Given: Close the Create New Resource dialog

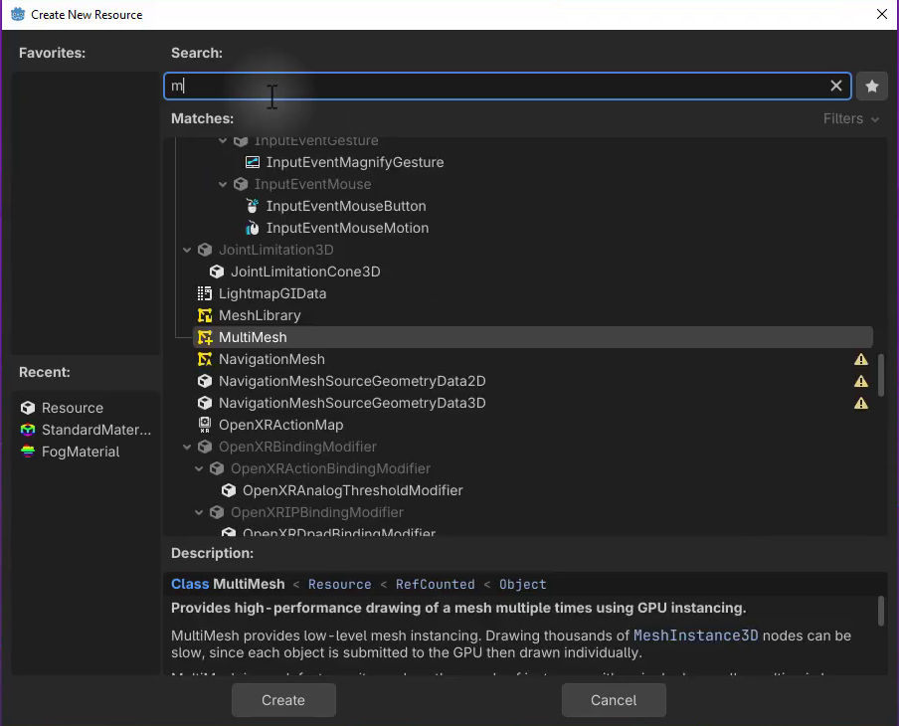Looking at the screenshot, I should point(882,14).
